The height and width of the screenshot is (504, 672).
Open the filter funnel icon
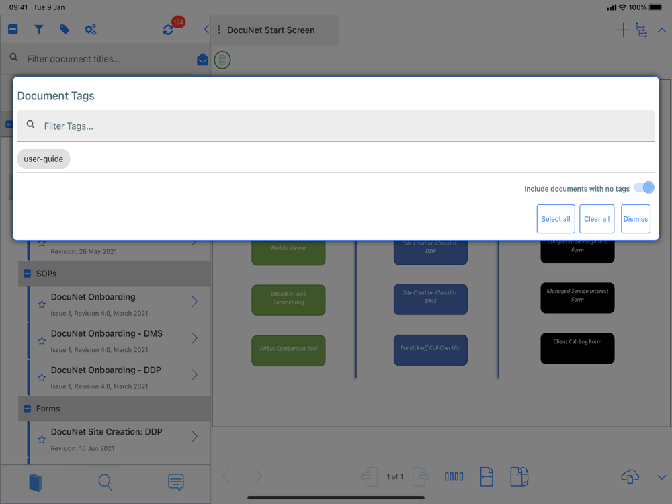click(38, 29)
